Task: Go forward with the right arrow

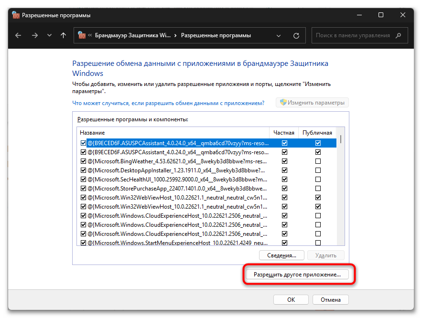Action: tap(35, 35)
